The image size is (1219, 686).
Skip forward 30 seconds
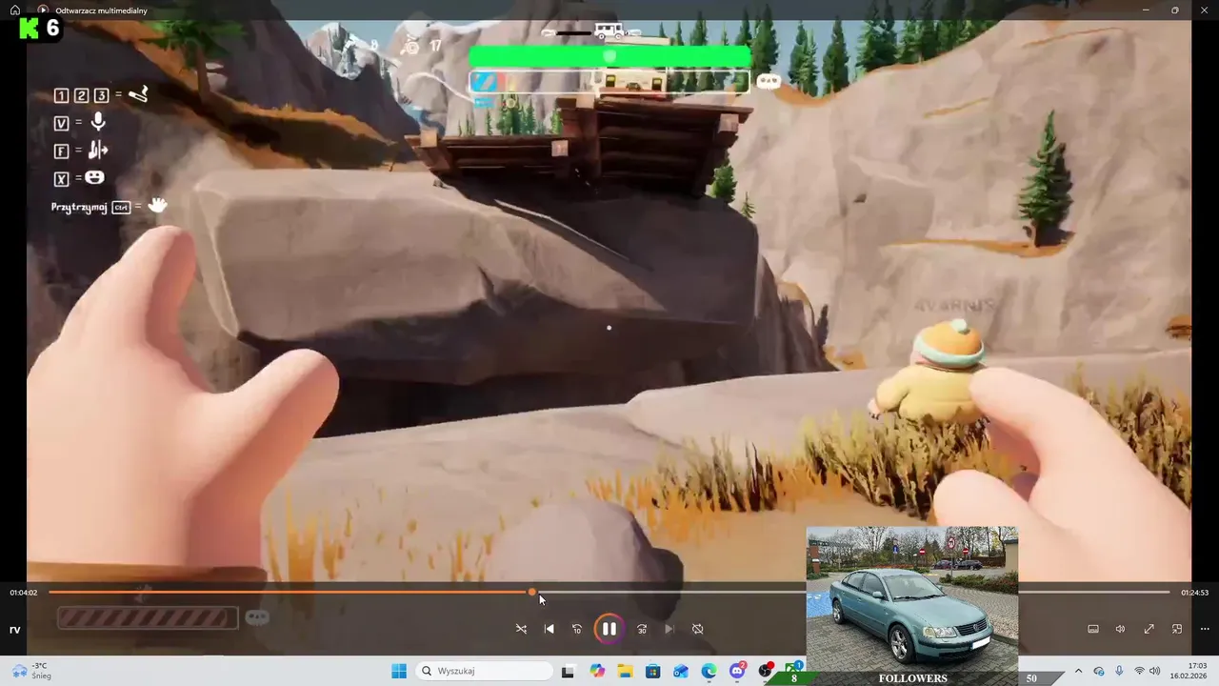click(642, 629)
